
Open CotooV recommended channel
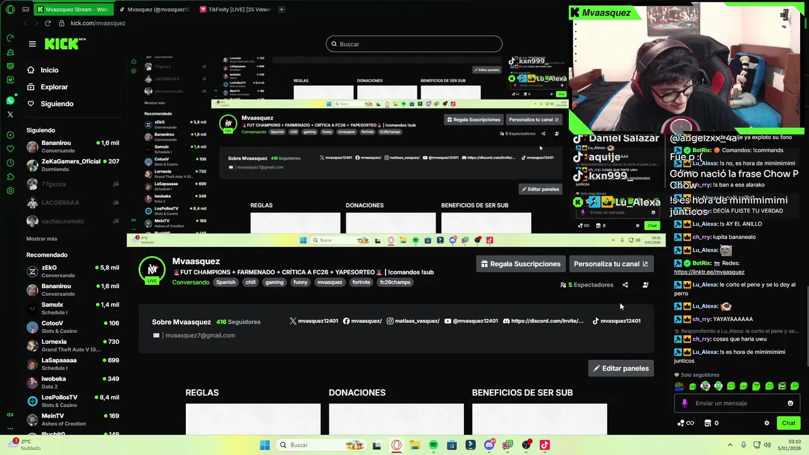click(73, 327)
